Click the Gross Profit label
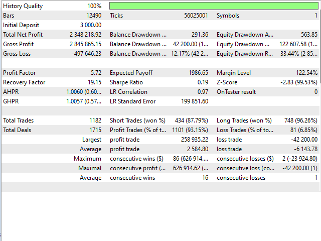The height and width of the screenshot is (241, 321). (19, 44)
